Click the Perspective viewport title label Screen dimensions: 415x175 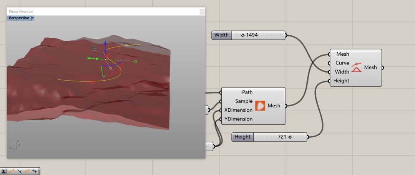pos(19,18)
